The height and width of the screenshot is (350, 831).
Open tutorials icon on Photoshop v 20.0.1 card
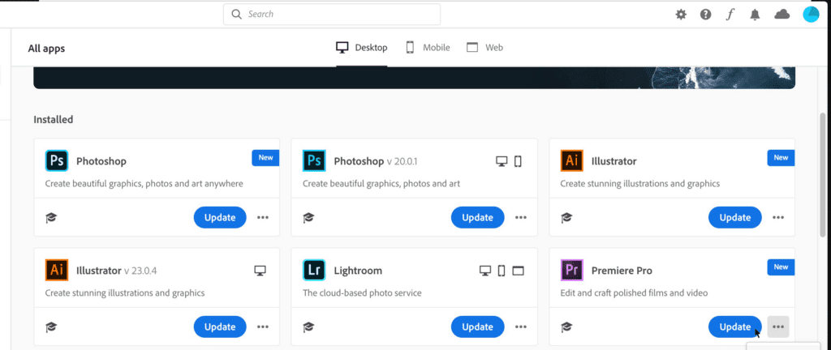pos(308,217)
